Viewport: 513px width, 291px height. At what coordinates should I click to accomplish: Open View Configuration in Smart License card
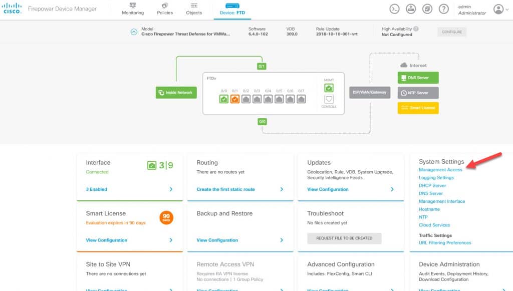(107, 240)
